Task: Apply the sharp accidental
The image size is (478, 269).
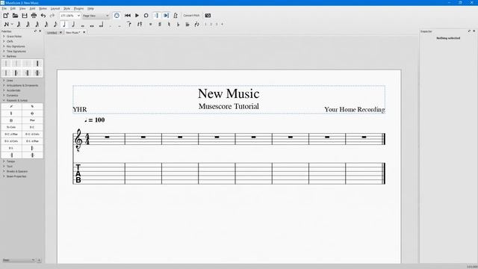Action: point(160,25)
